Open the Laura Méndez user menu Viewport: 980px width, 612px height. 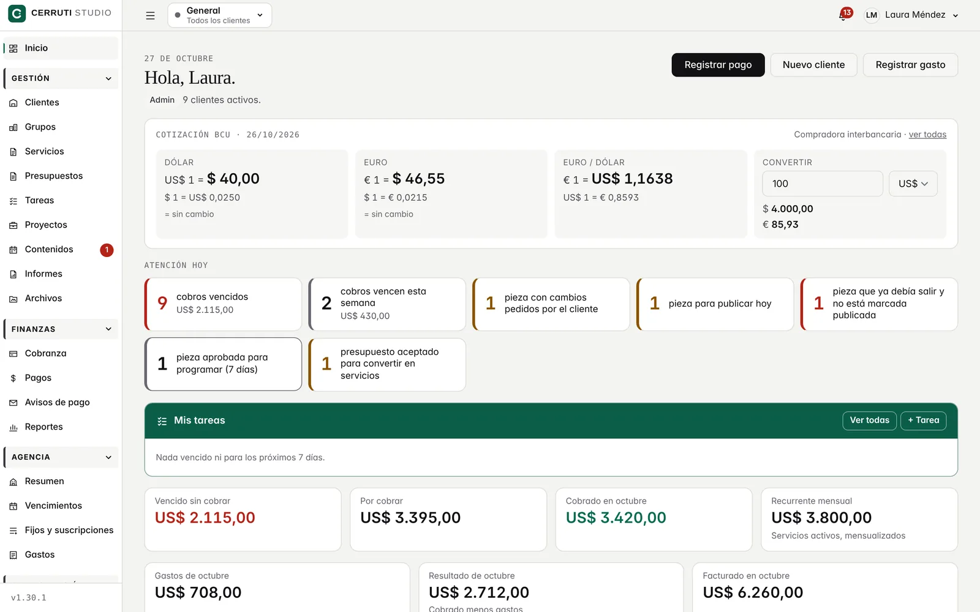coord(911,15)
